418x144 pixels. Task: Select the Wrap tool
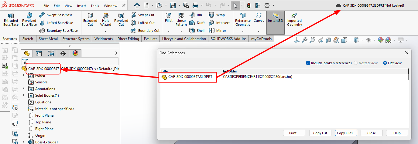(217, 15)
